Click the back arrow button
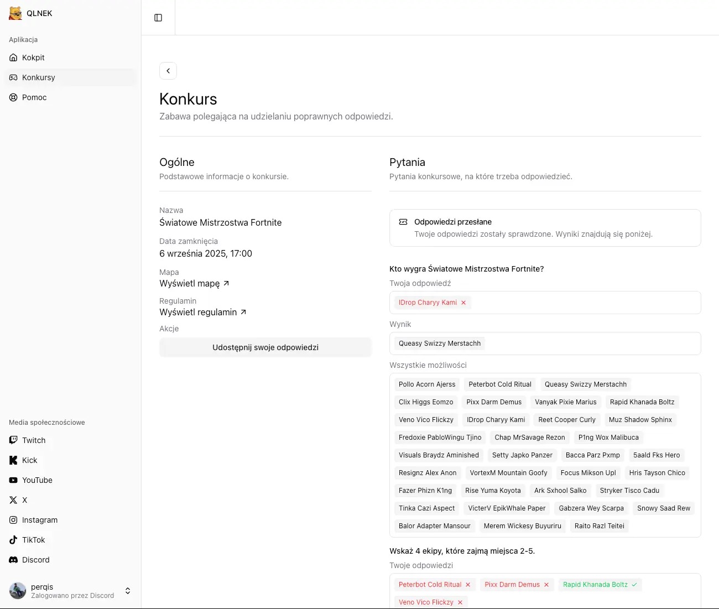 168,71
